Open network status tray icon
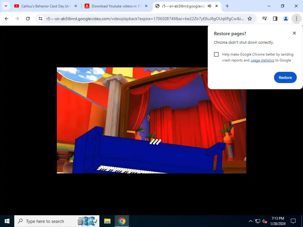 (258, 221)
